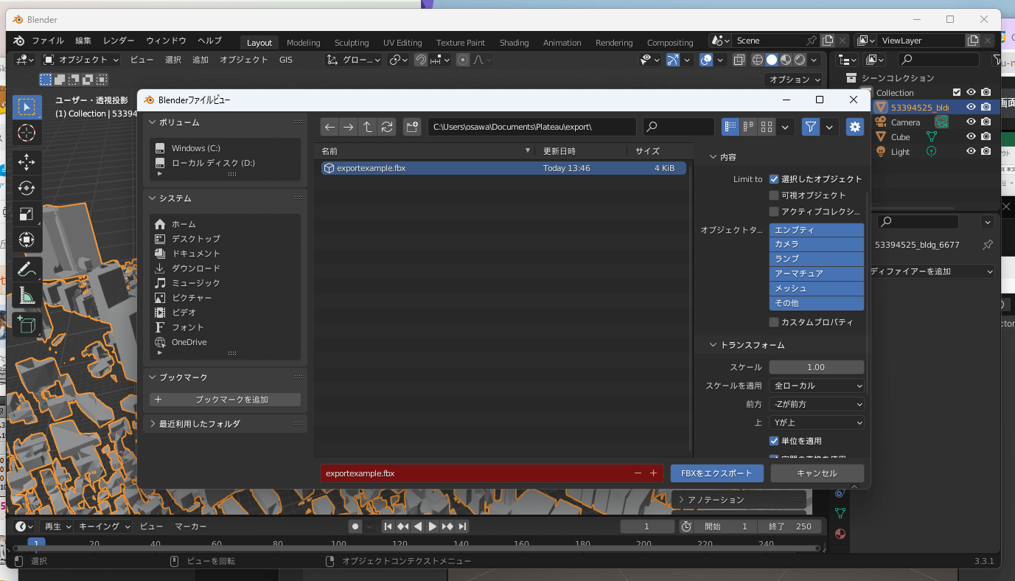Increment file name number with plus

pos(653,473)
